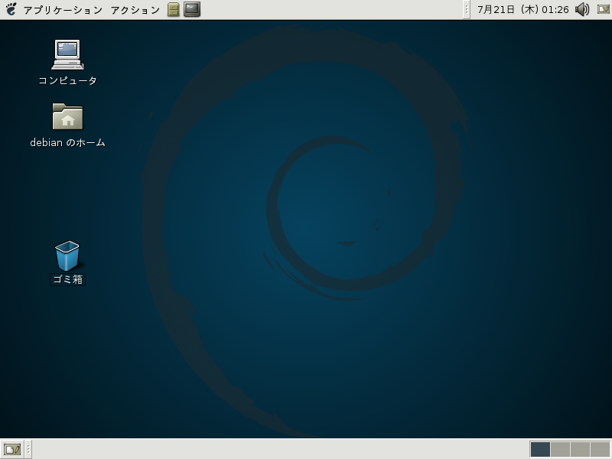
Task: Switch to the fourth workspace
Action: coord(601,449)
